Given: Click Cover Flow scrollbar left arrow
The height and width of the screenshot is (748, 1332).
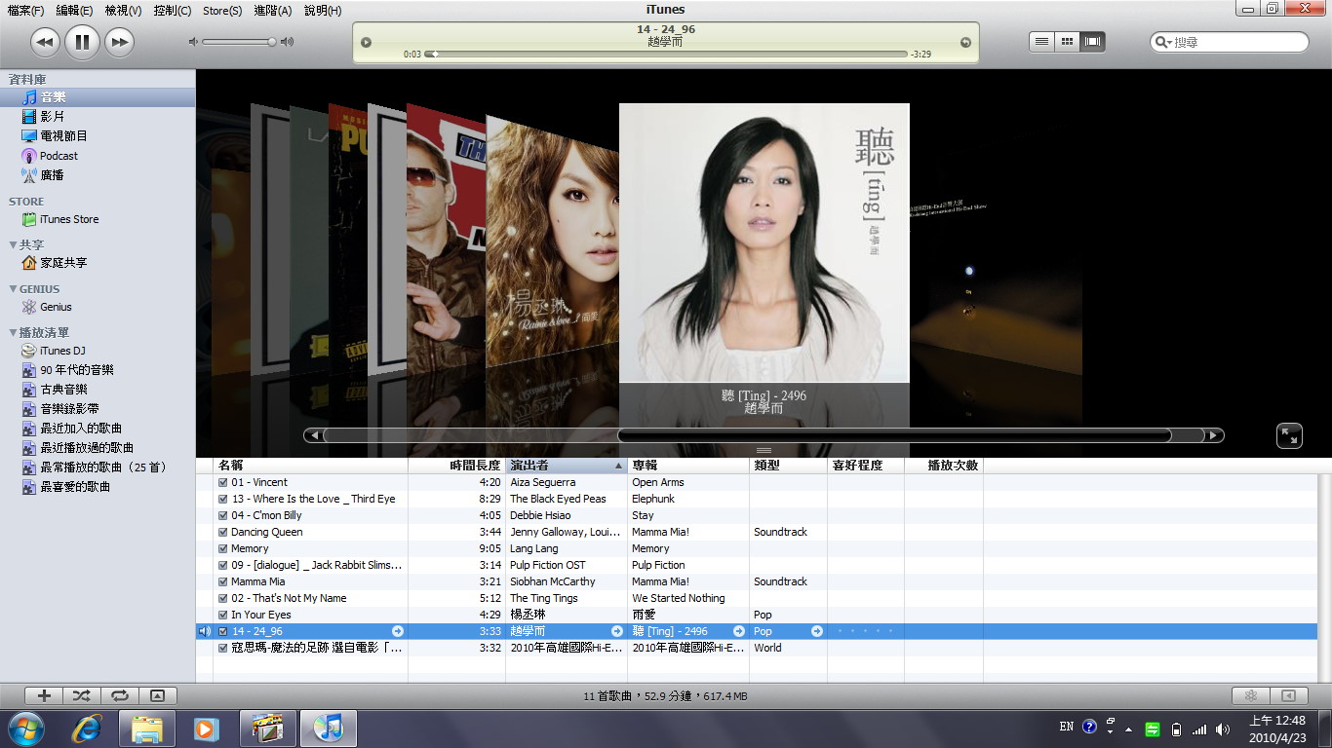Looking at the screenshot, I should (313, 435).
